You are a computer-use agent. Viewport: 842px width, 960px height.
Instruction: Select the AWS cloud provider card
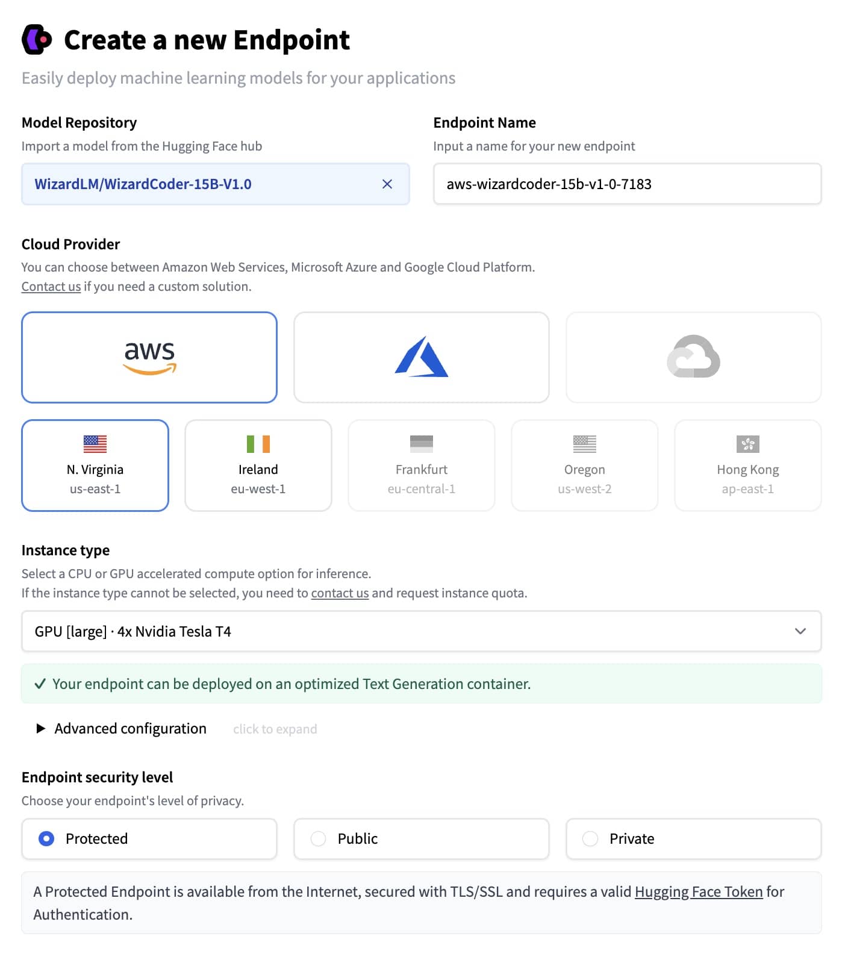click(x=149, y=357)
